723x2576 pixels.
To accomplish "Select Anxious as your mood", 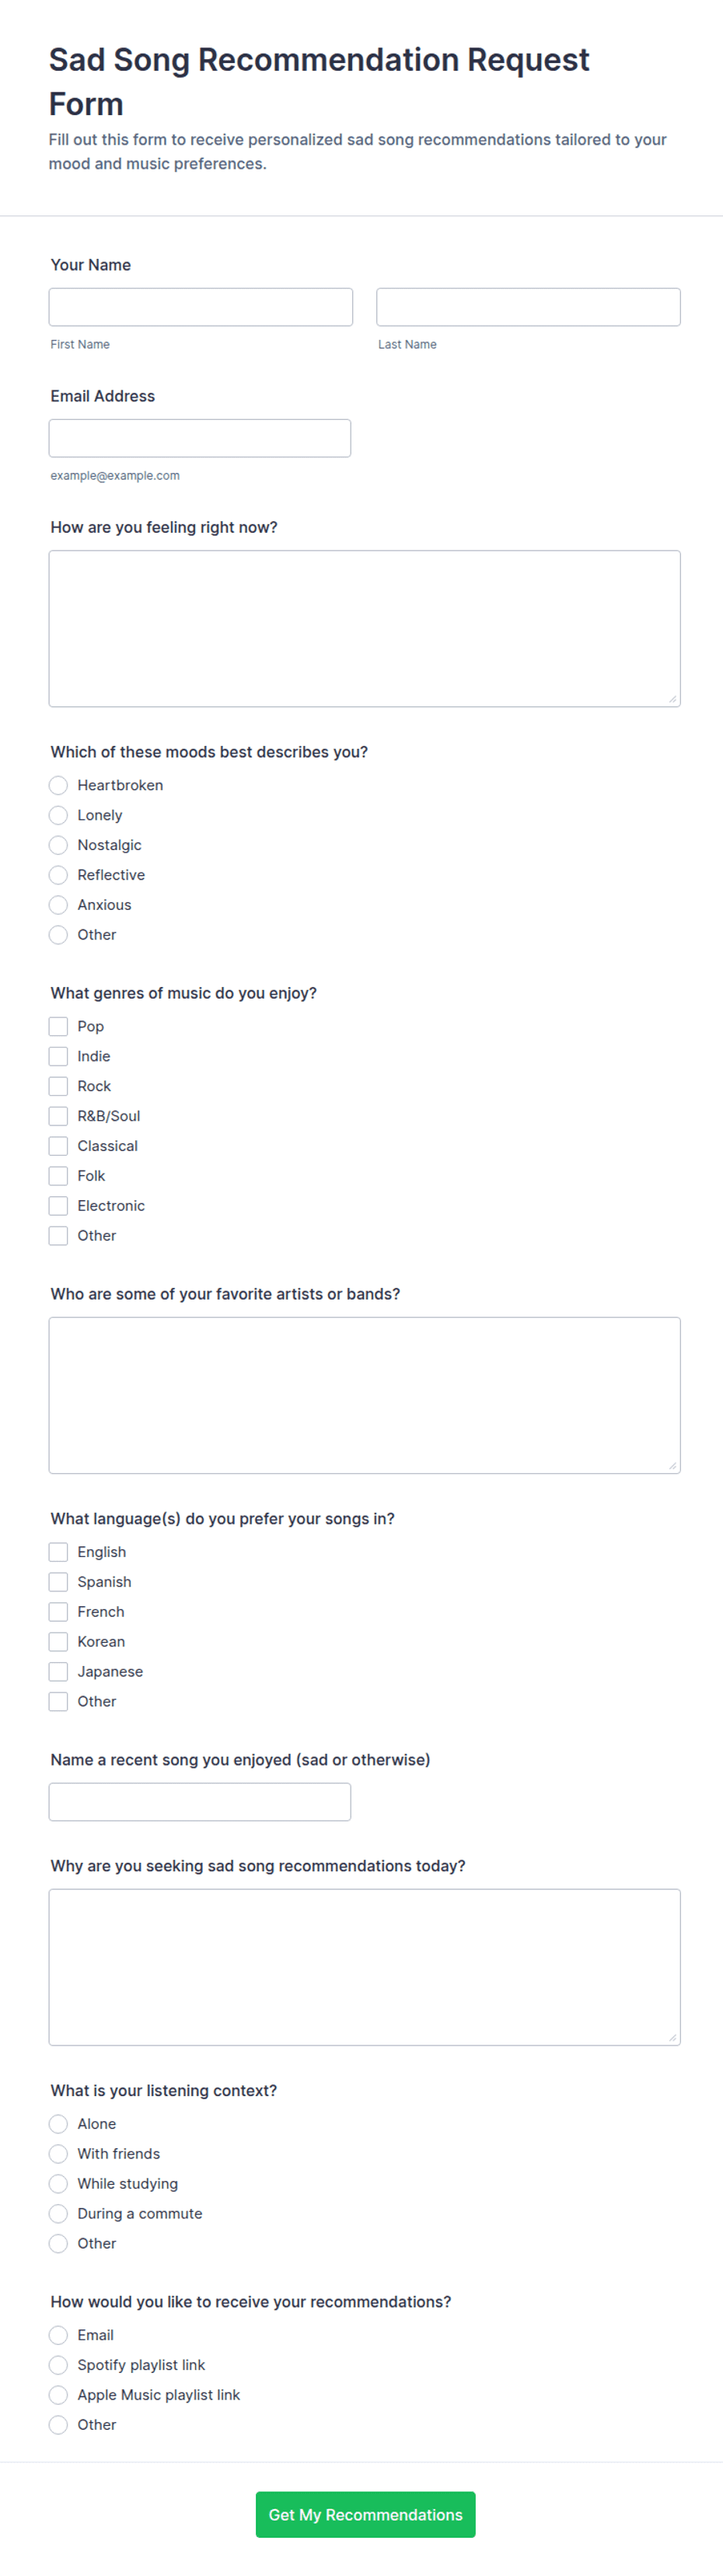I will pos(58,905).
